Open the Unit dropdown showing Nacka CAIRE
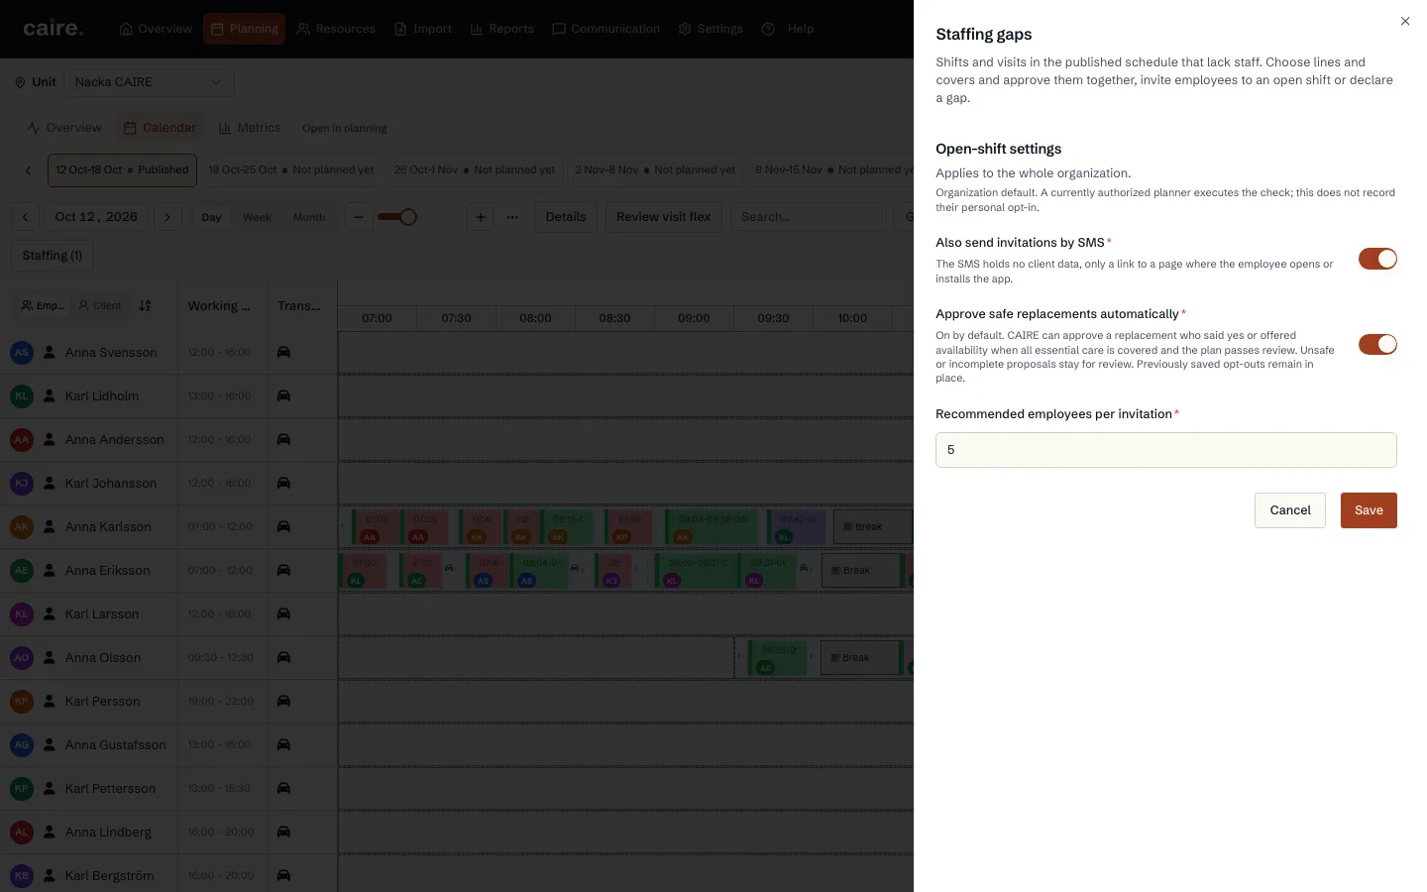The image size is (1427, 892). pos(149,82)
